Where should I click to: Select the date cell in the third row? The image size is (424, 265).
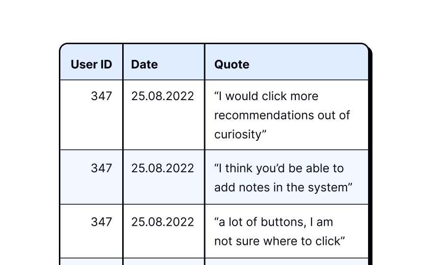tap(164, 231)
